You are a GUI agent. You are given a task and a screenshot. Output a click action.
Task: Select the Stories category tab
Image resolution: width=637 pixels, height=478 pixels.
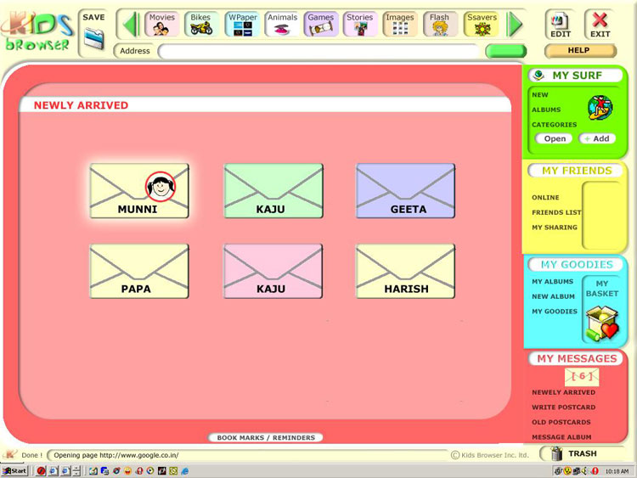pos(360,25)
